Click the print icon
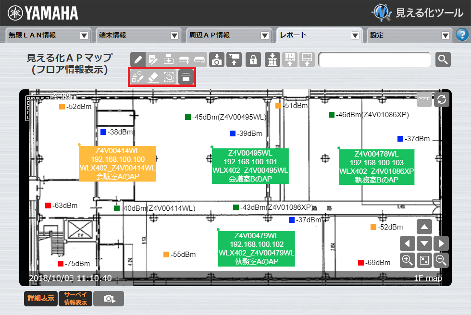This screenshot has height=315, width=471. 186,77
